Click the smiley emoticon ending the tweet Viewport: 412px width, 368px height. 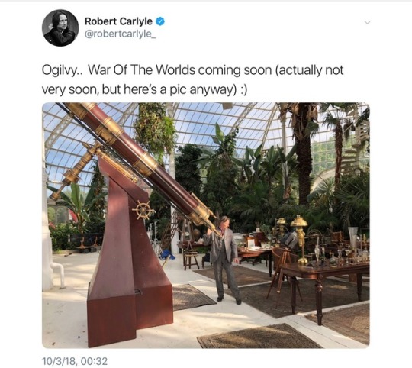click(243, 90)
